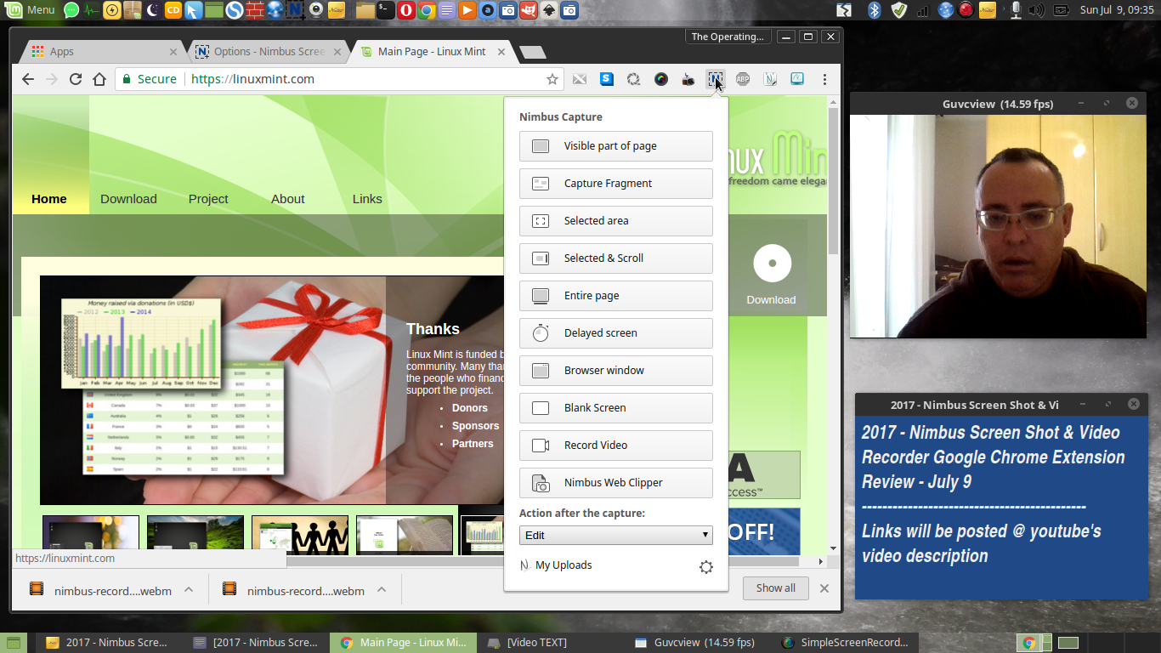Expand first nimbus-record webm download options
Image resolution: width=1161 pixels, height=653 pixels.
(189, 589)
